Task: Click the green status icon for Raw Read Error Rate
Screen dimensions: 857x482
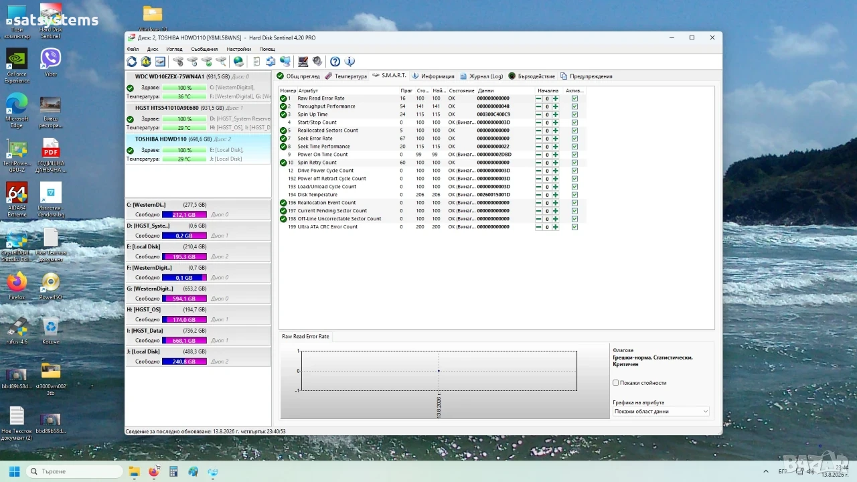Action: pyautogui.click(x=283, y=98)
